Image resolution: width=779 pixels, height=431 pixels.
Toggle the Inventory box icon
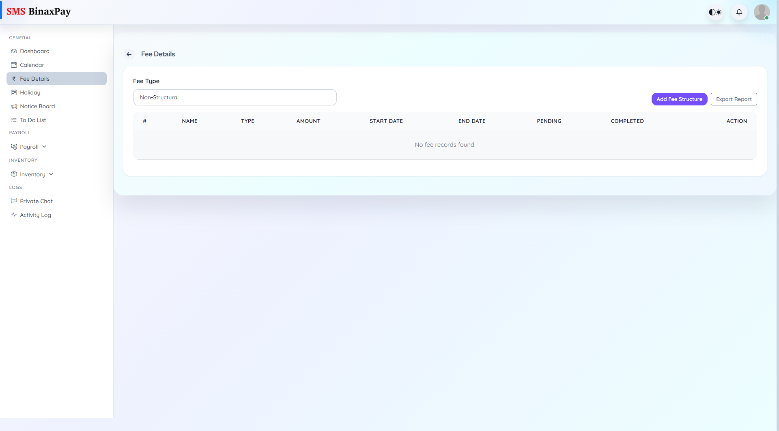pos(14,174)
